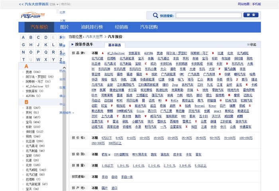Image resolution: width=279 pixels, height=191 pixels.
Task: Open 奔驰 (457) in the sidebar list
Action: coord(33,117)
